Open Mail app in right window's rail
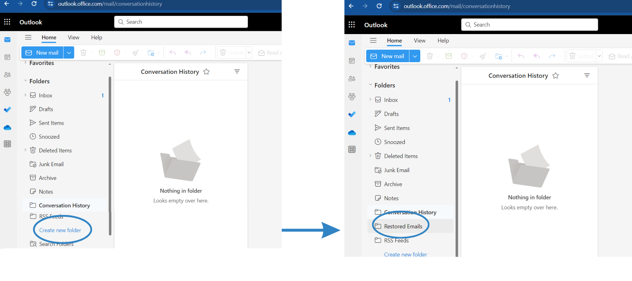This screenshot has height=281, width=632. [x=352, y=43]
